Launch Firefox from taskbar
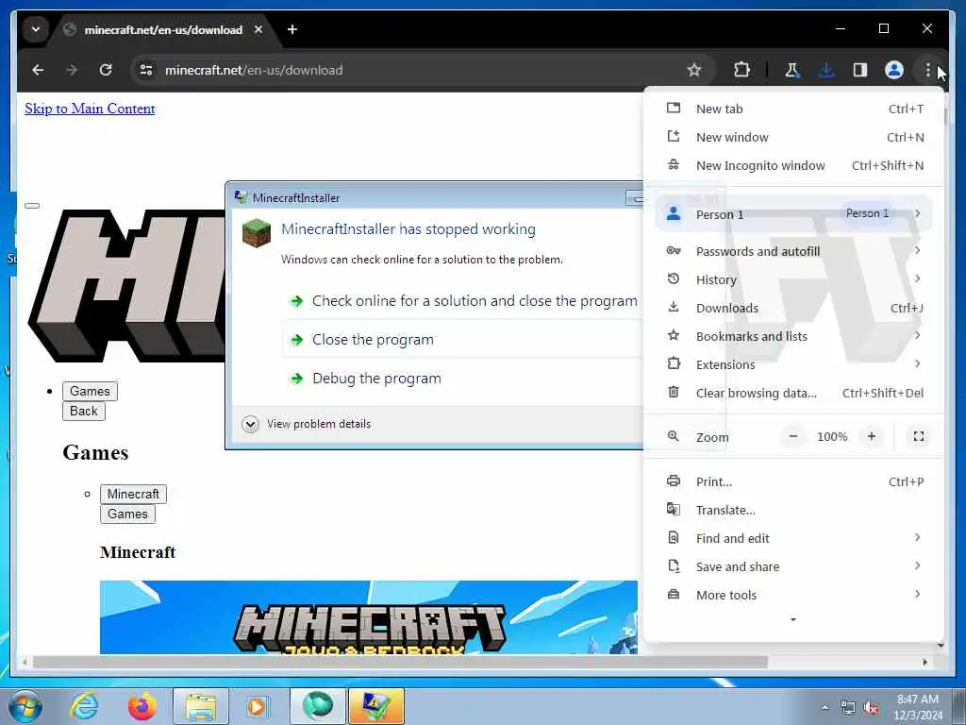This screenshot has height=725, width=966. (x=142, y=706)
